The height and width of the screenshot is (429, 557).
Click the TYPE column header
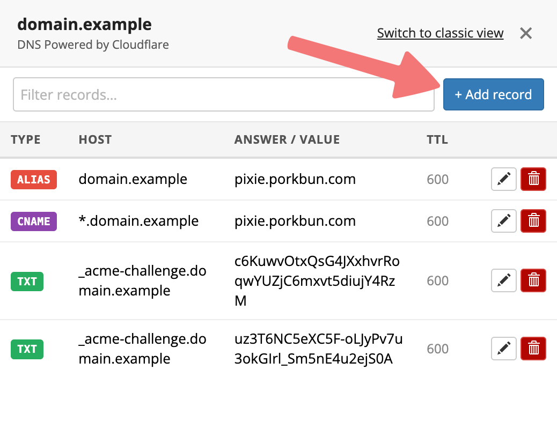pos(26,140)
